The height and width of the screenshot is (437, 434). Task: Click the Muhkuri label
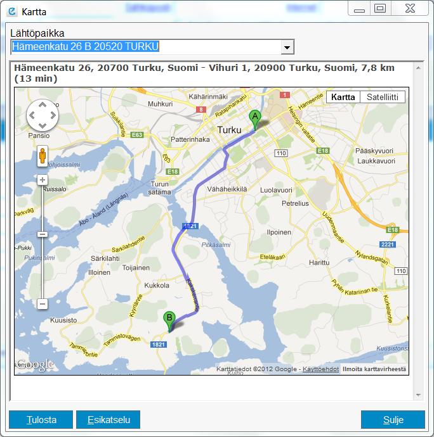tap(160, 104)
